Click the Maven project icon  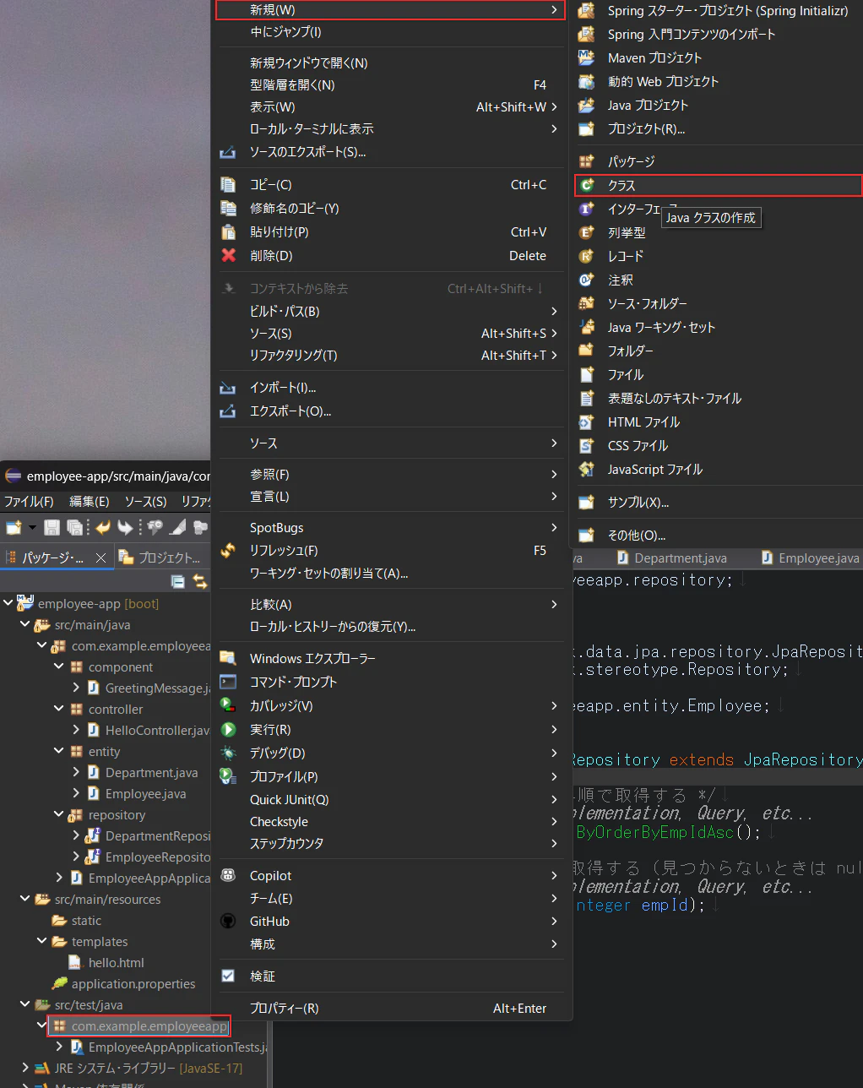click(x=587, y=57)
